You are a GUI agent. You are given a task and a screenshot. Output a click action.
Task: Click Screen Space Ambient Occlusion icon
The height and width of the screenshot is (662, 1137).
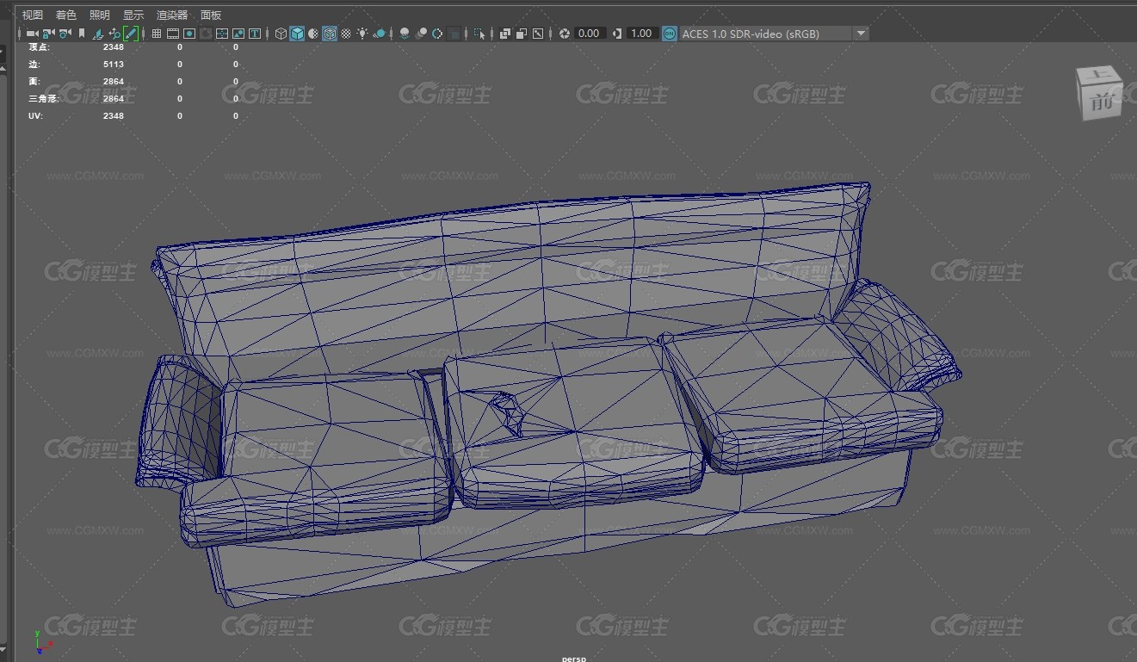pos(405,34)
